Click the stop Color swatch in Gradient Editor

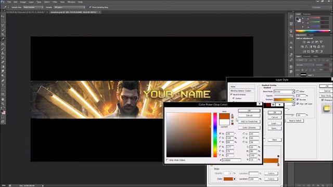point(228,179)
